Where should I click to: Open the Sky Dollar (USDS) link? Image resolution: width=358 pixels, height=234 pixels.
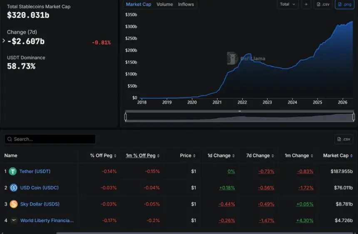click(40, 204)
